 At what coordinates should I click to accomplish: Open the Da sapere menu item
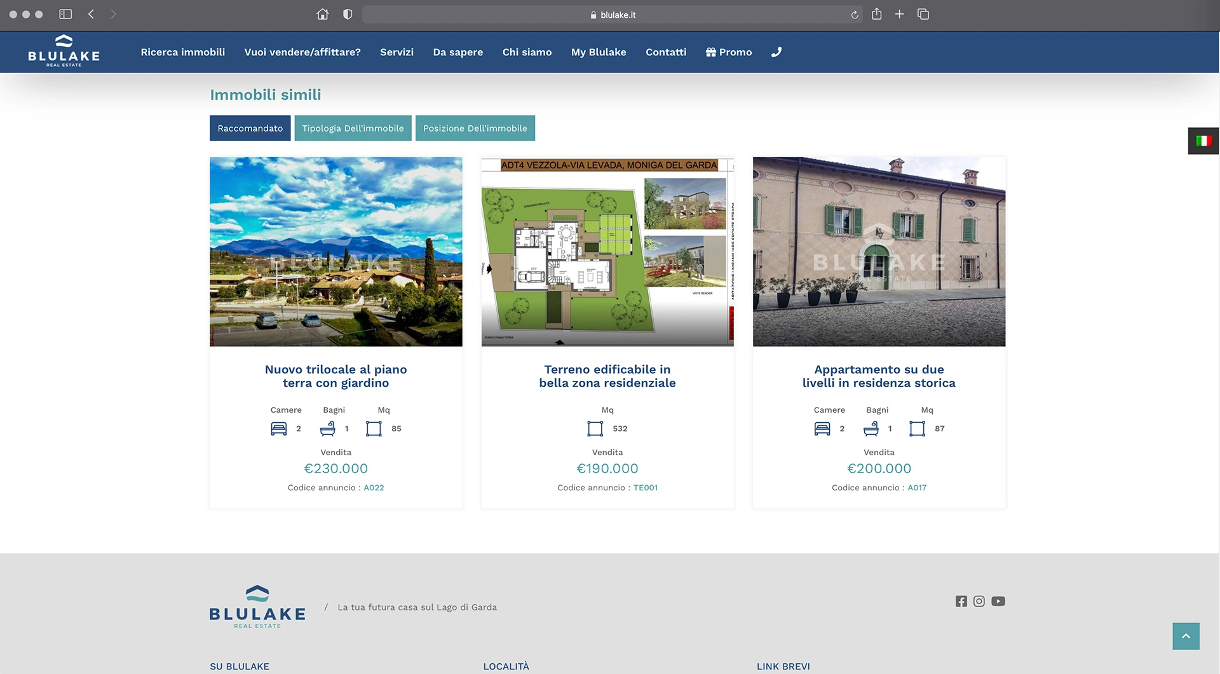(x=457, y=52)
